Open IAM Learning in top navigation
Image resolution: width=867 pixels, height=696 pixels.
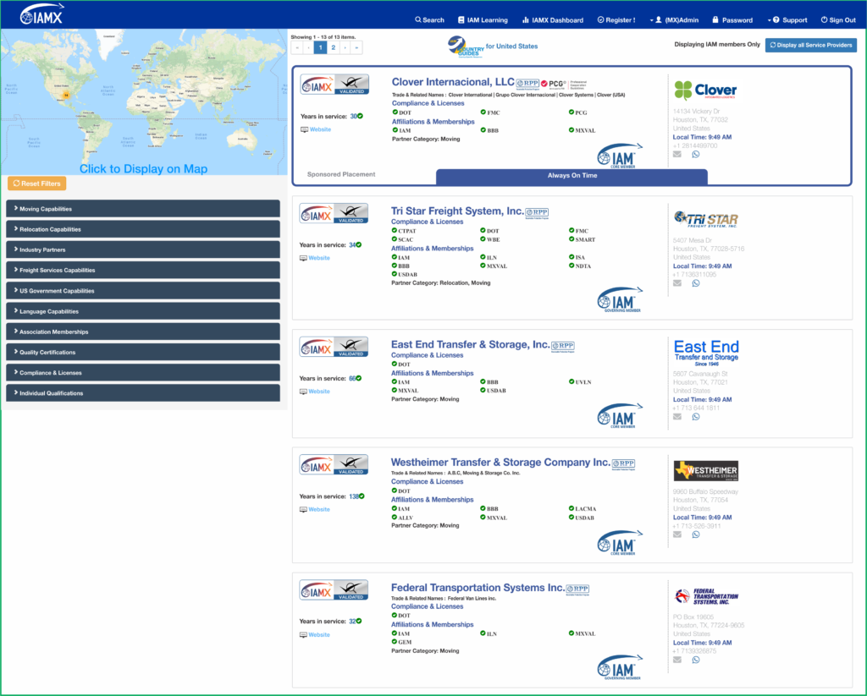coord(483,20)
